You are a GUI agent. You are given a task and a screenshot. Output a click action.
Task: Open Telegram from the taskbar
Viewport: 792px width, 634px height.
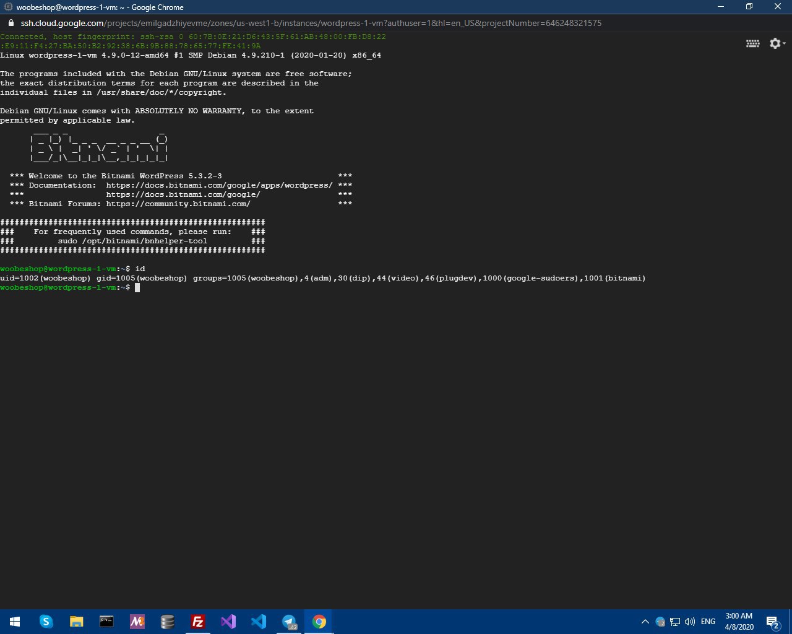[x=288, y=622]
